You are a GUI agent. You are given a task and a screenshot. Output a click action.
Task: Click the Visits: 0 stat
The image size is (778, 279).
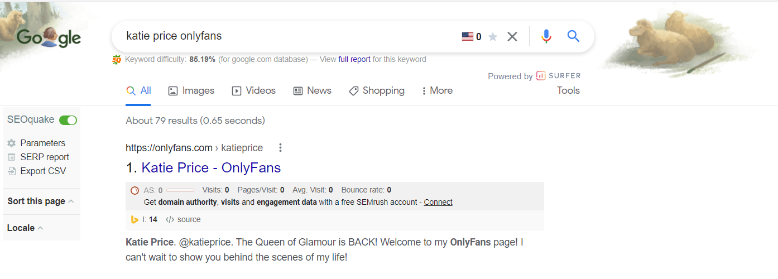tap(215, 190)
